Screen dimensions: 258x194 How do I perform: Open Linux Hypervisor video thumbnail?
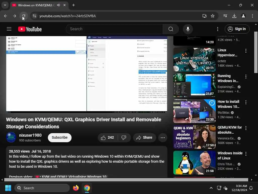(194, 60)
